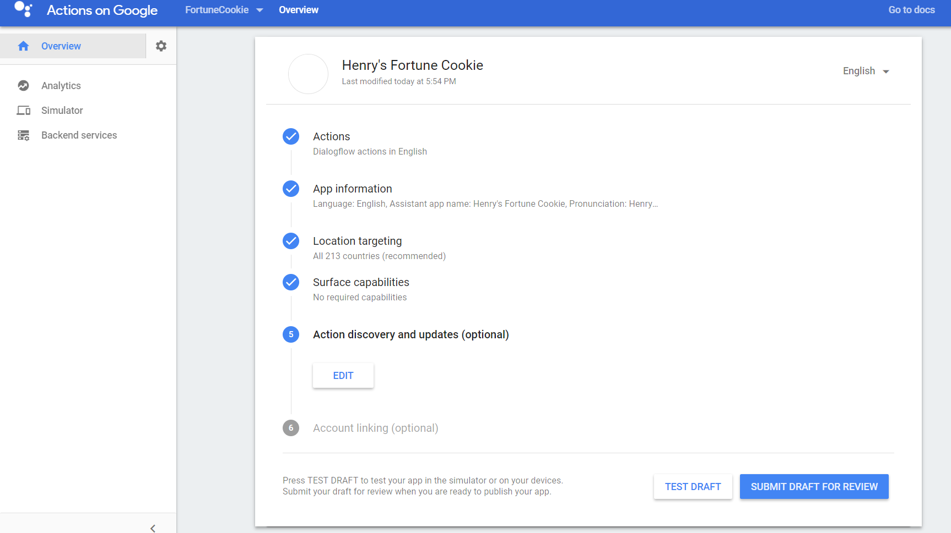Click the Simulator devices icon

click(x=23, y=111)
